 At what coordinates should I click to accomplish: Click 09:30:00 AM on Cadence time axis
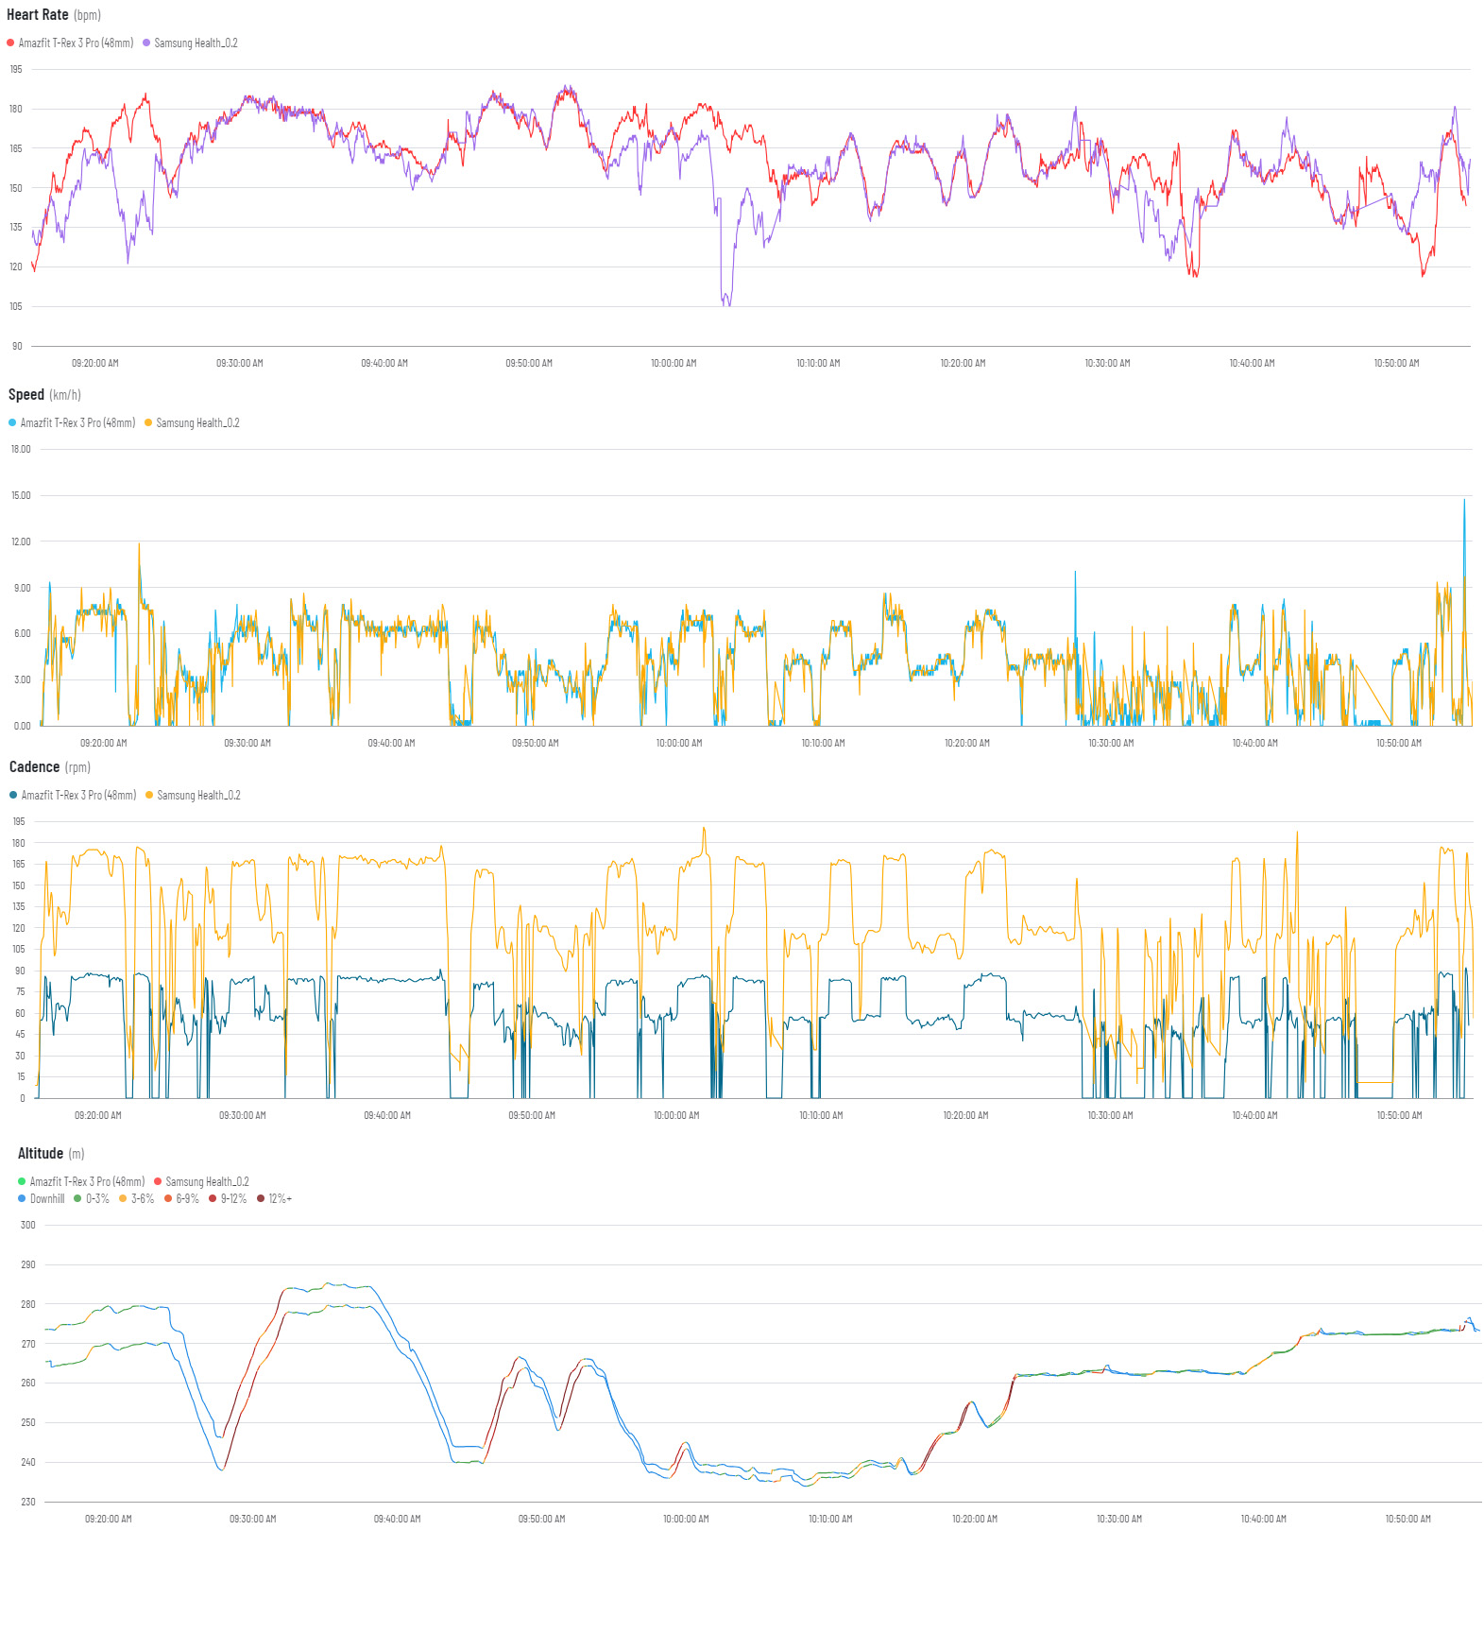[x=243, y=1116]
